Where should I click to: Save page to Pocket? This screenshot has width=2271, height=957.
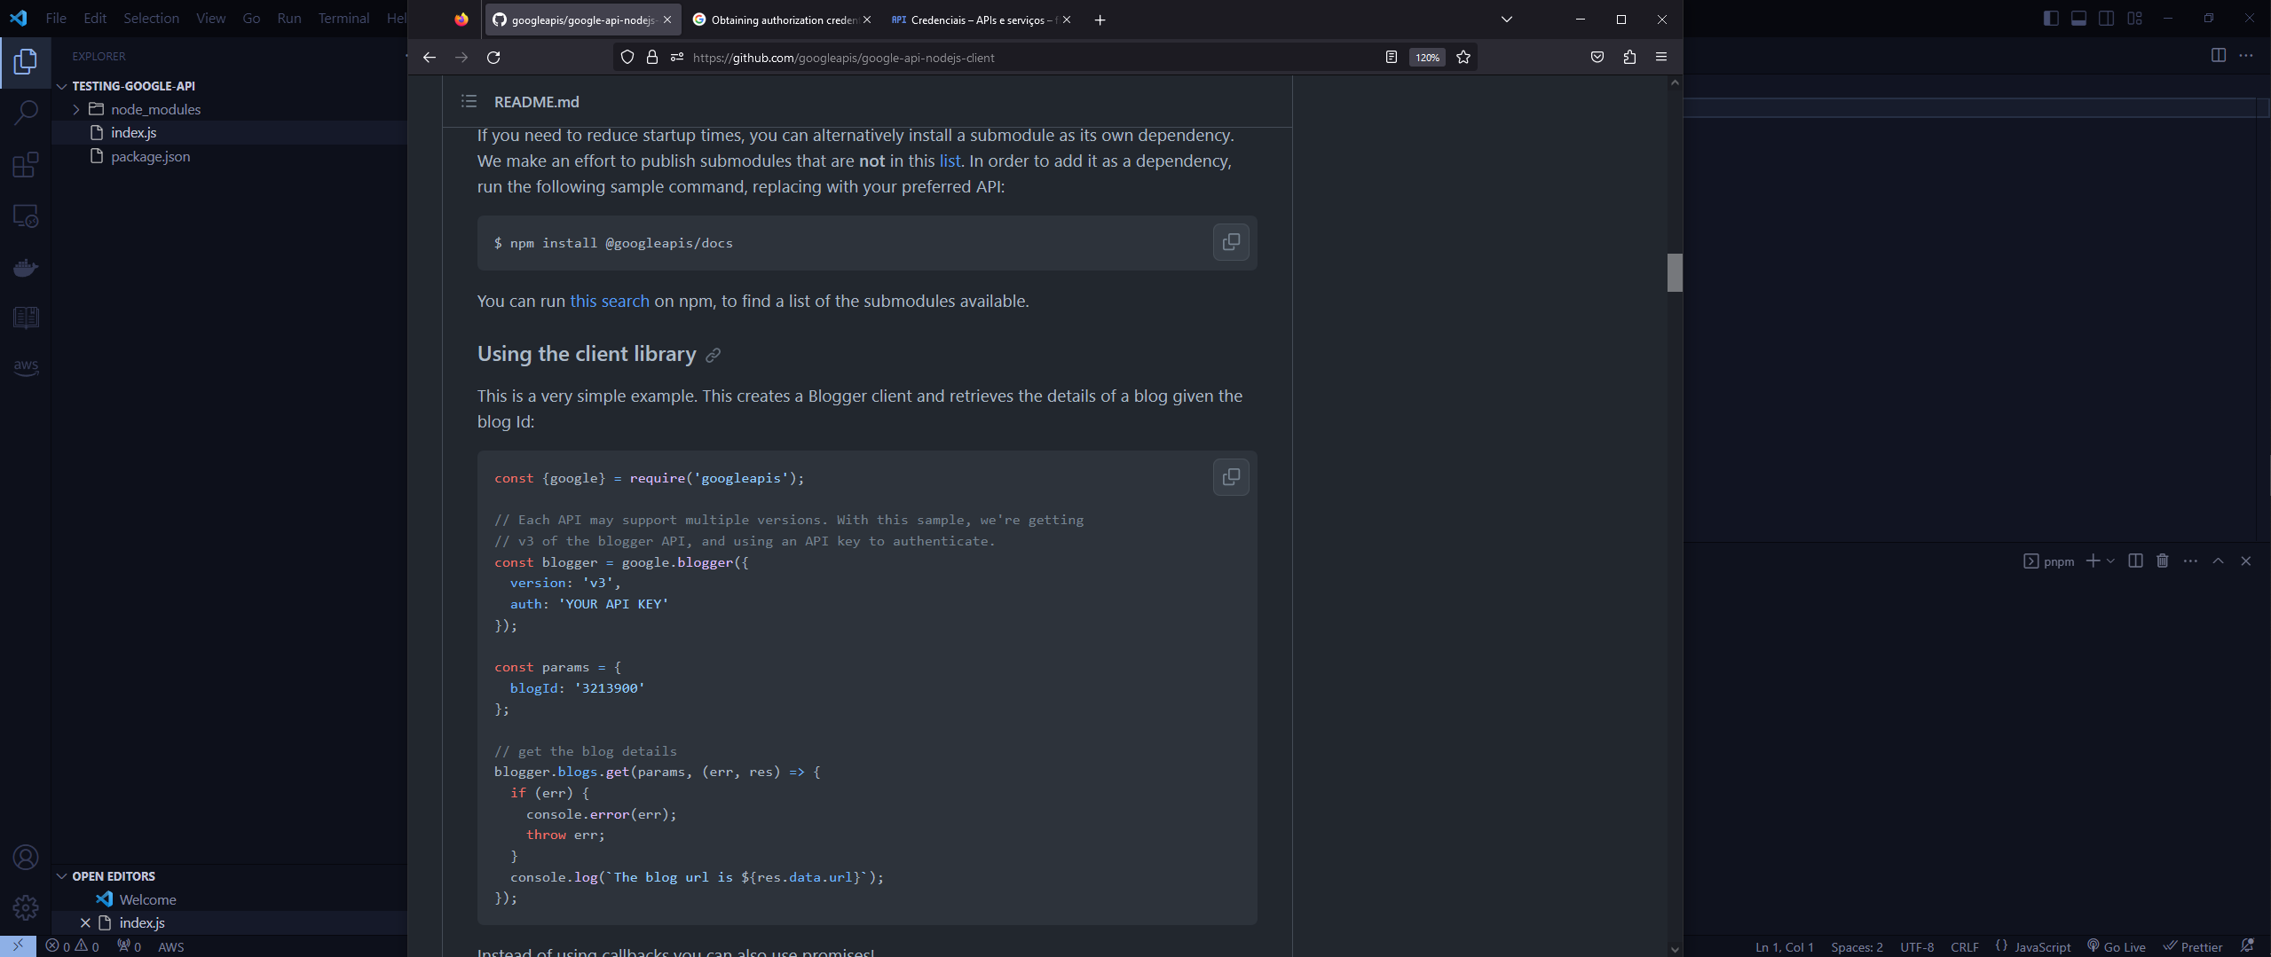pyautogui.click(x=1597, y=58)
